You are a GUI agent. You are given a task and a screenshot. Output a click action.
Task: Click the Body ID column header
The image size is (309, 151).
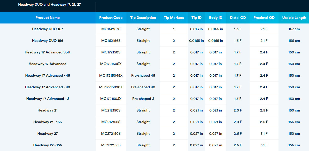(215, 18)
